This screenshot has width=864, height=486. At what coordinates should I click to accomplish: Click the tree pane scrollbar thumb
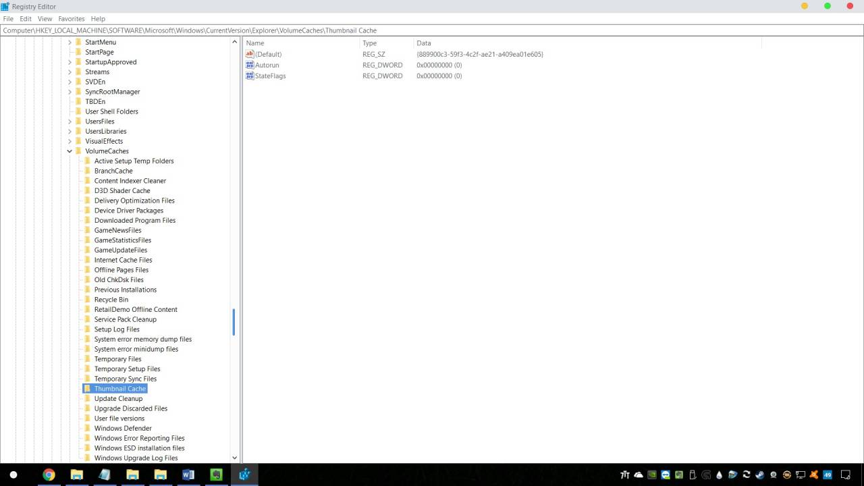(234, 322)
